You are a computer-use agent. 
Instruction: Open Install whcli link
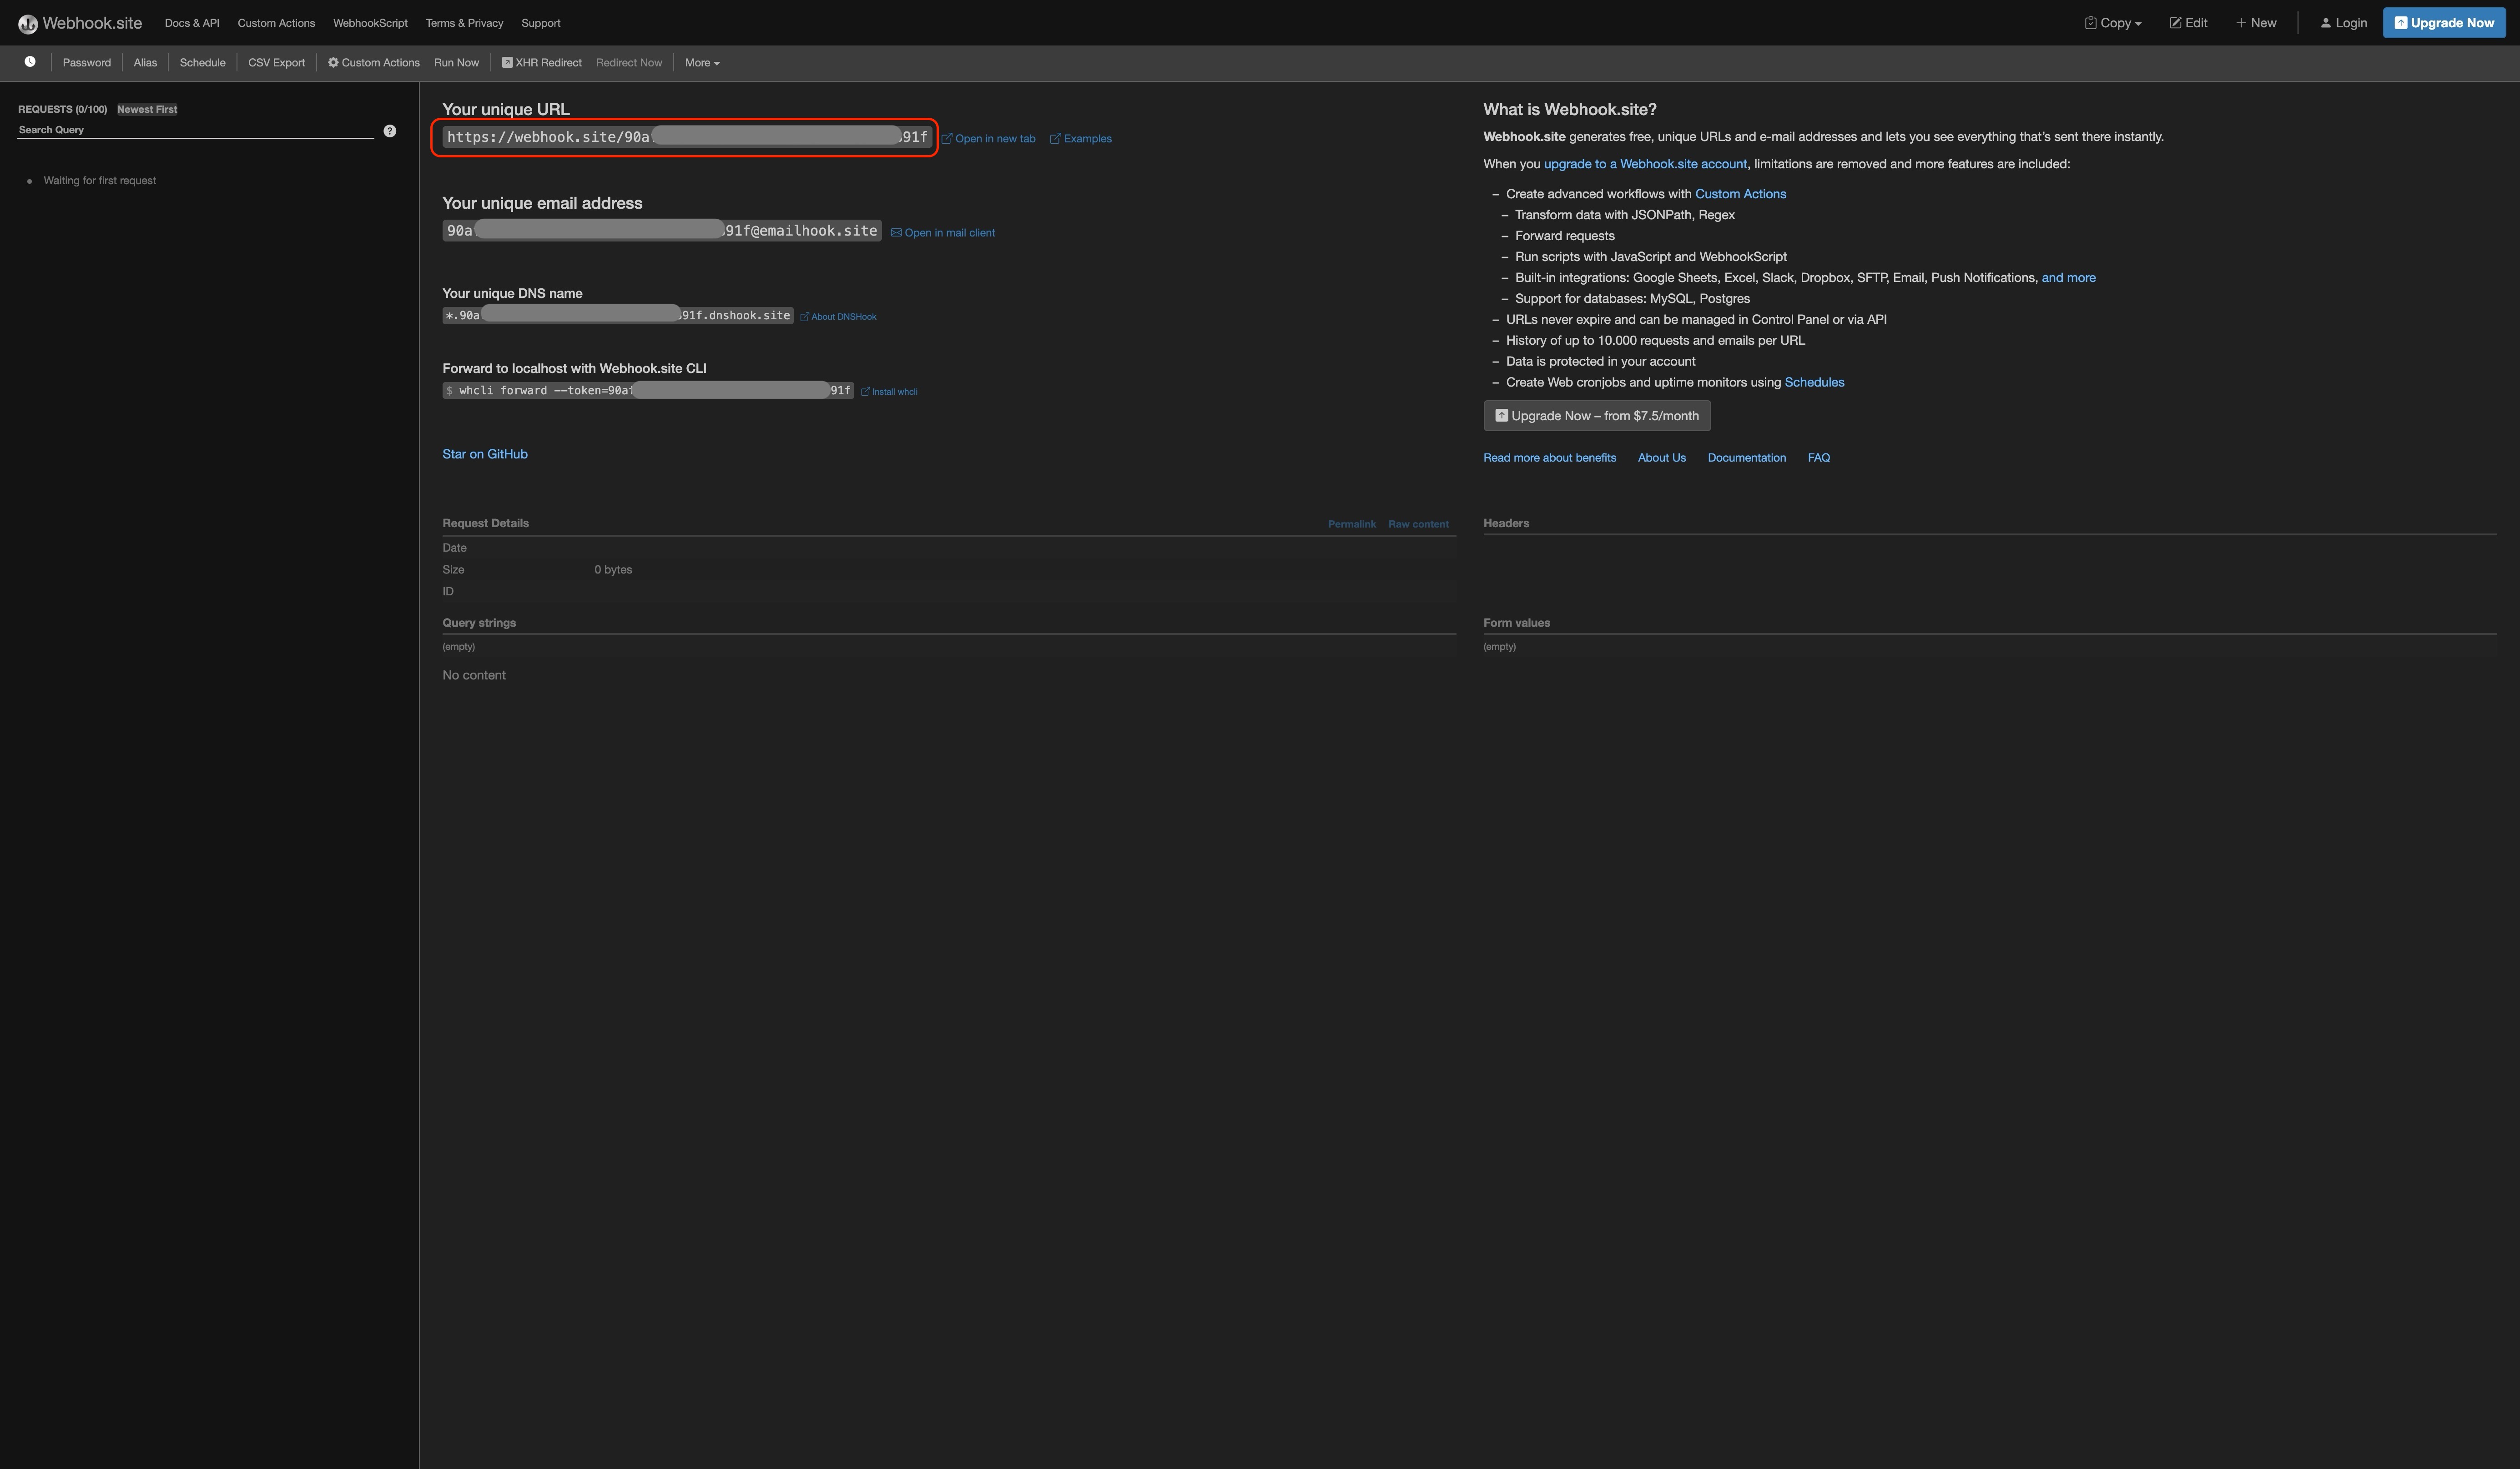point(889,392)
